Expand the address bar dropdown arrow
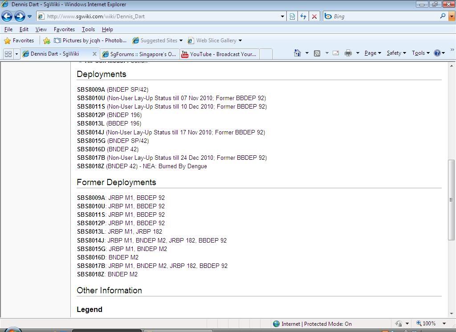 tap(282, 16)
